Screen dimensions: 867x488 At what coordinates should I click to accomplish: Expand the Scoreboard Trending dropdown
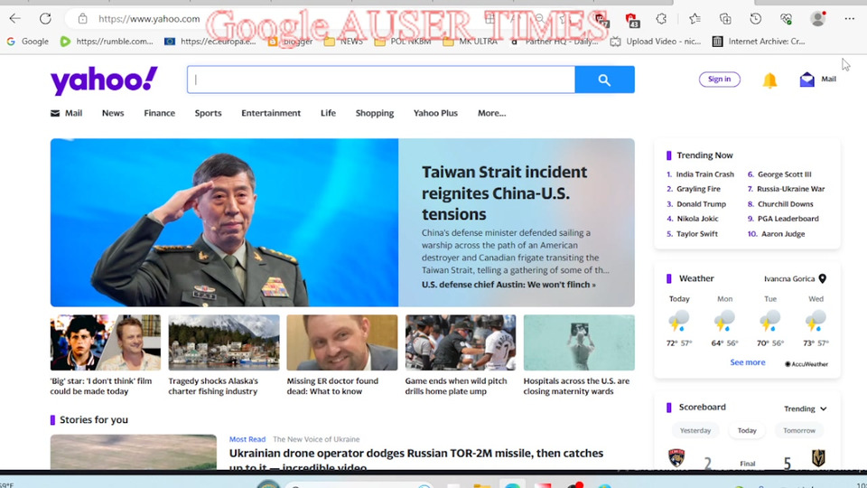pos(805,408)
